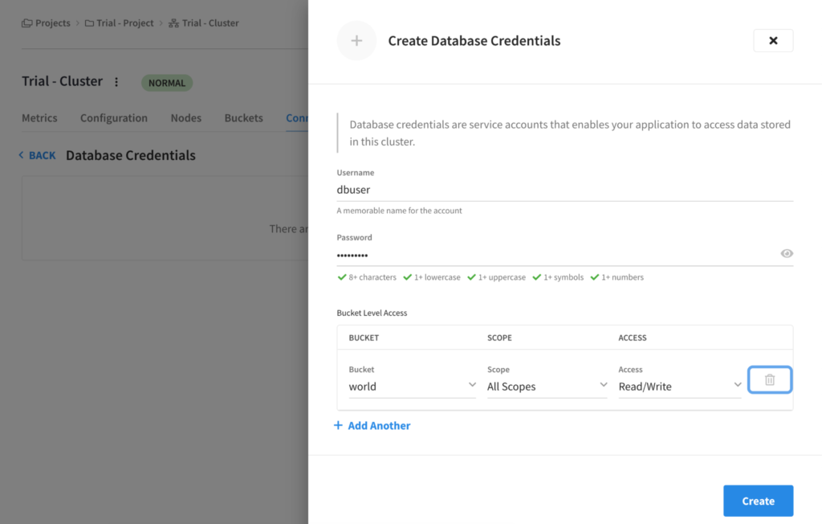Click the NORMAL status badge
Screen dimensions: 822x524
[167, 83]
